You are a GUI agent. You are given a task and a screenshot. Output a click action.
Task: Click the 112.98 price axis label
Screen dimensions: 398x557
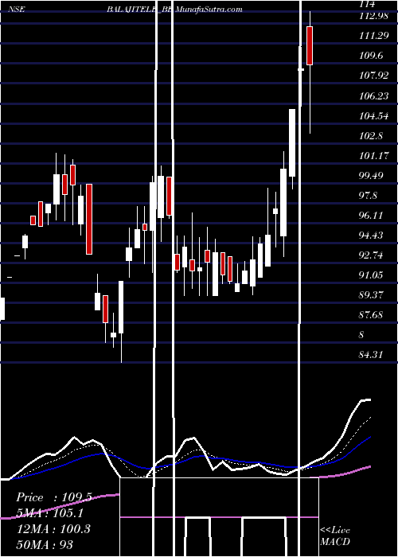[373, 16]
